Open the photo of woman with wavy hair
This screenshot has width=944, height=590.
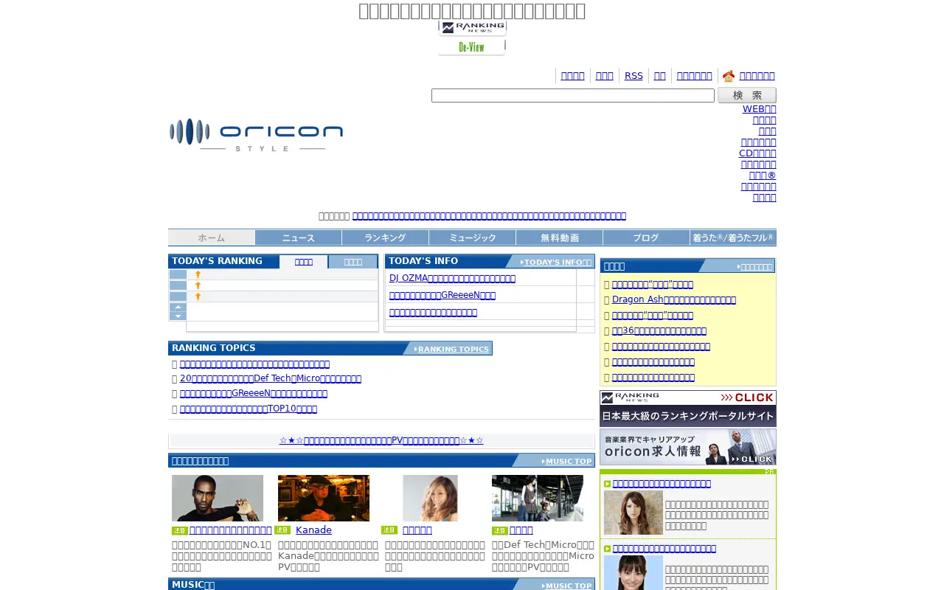tap(430, 498)
